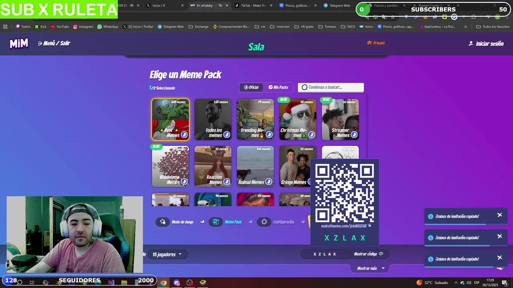513x288 pixels.
Task: Open the Instagram bookmark
Action: (x=83, y=27)
